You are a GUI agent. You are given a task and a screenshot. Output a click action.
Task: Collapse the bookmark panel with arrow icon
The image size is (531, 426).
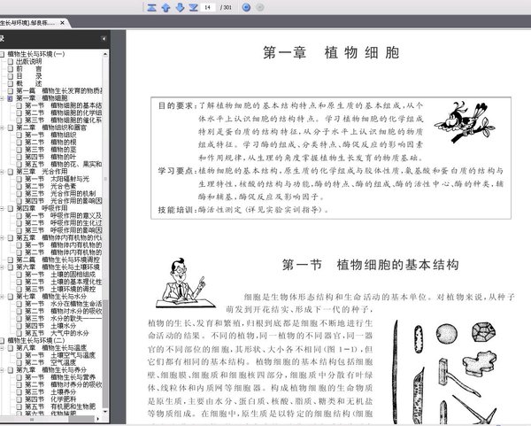click(104, 39)
